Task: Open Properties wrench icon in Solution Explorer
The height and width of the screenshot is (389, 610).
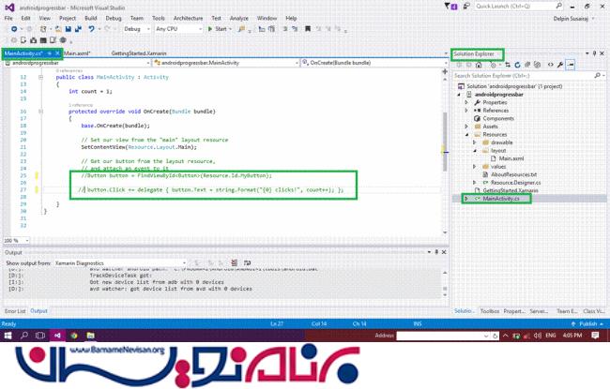Action: pyautogui.click(x=559, y=65)
